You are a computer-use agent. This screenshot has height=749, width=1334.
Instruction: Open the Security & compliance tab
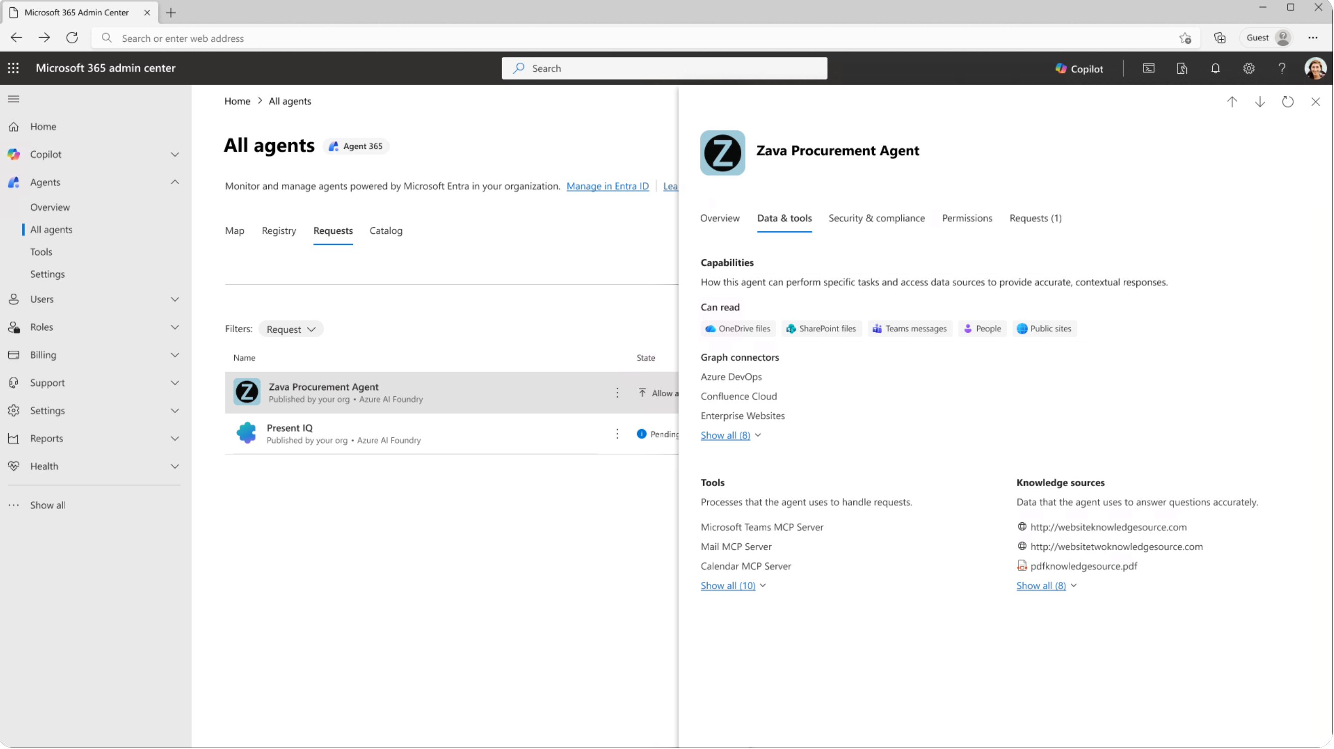point(877,218)
